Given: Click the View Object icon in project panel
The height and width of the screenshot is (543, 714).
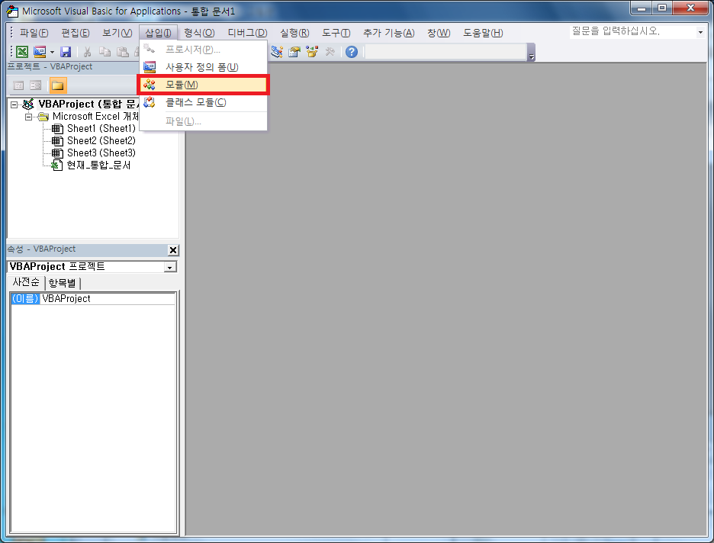Looking at the screenshot, I should (x=36, y=85).
